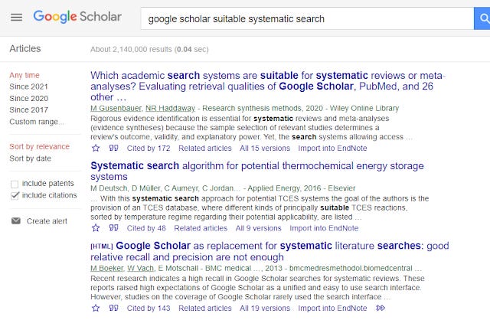Tick the include patents checkbox
The width and height of the screenshot is (490, 320).
tap(15, 184)
